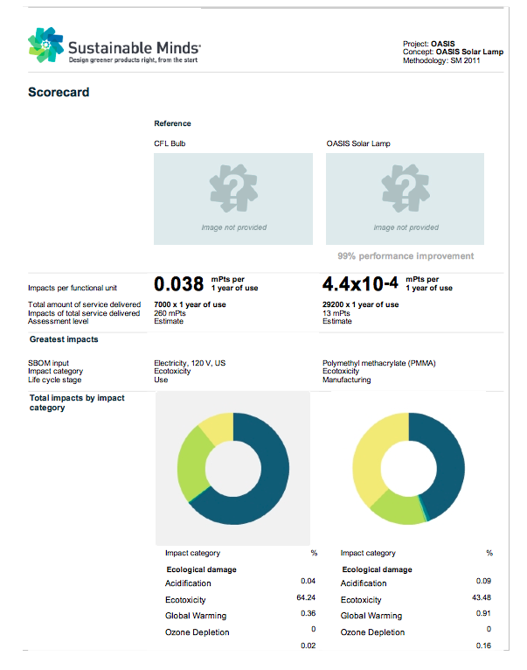Screen dimensions: 527x670
Task: Click 'Ozone Depletion' in the CFL Bulb table
Action: pos(198,632)
